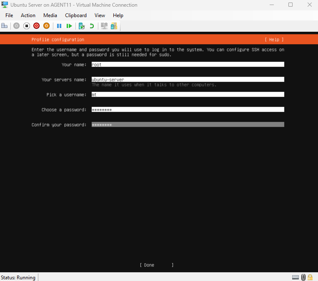Image resolution: width=318 pixels, height=281 pixels.
Task: Click the Enhanced Session toolbar icon
Action: click(x=104, y=26)
